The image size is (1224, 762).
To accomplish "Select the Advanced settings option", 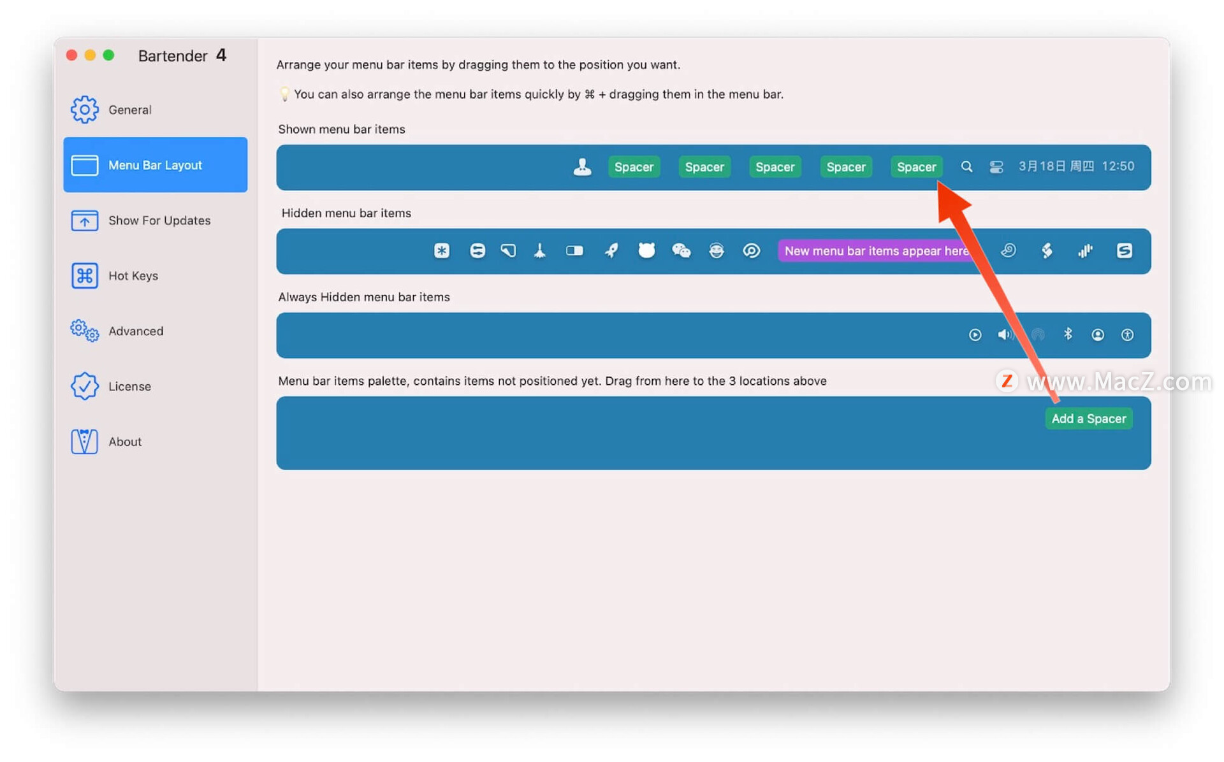I will coord(135,330).
